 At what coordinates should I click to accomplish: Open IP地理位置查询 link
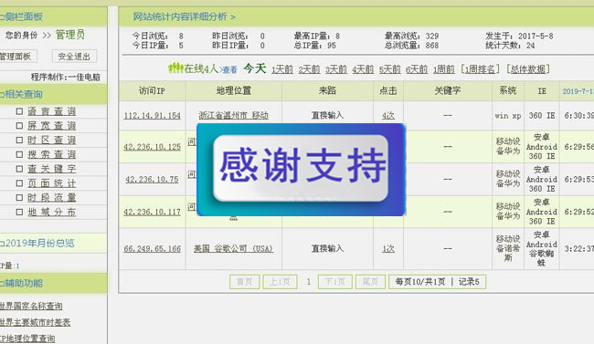coord(27,339)
